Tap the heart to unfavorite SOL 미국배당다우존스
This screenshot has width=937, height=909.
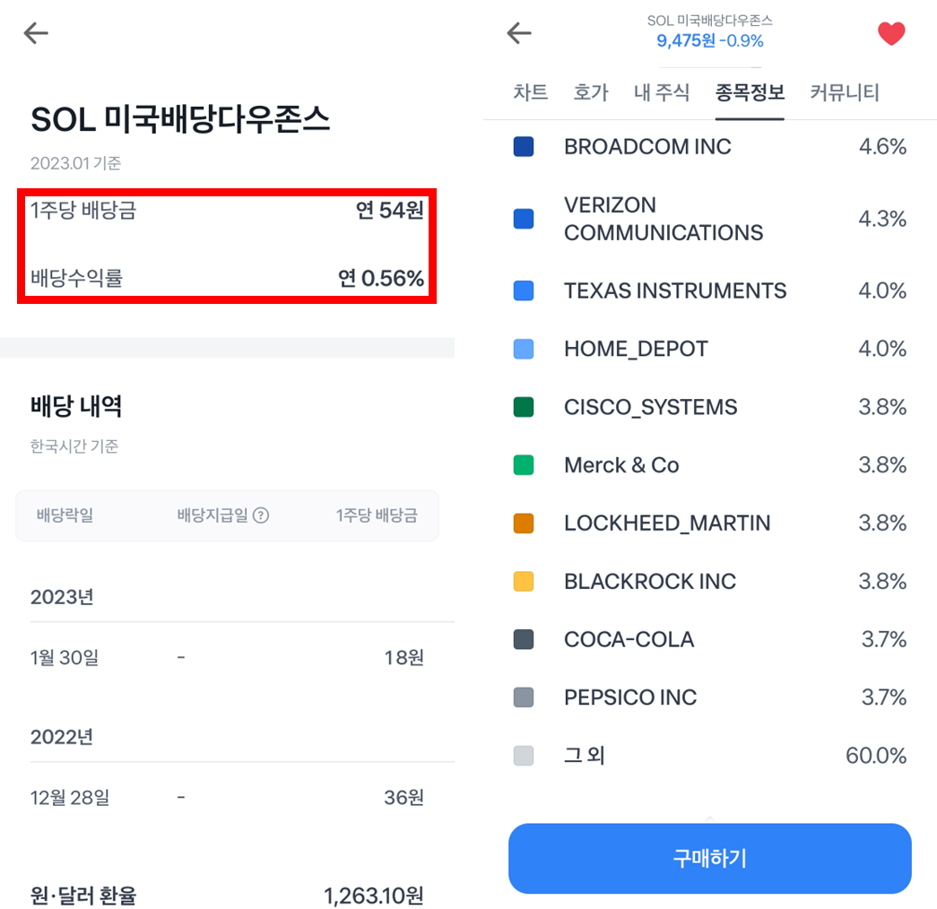coord(891,33)
